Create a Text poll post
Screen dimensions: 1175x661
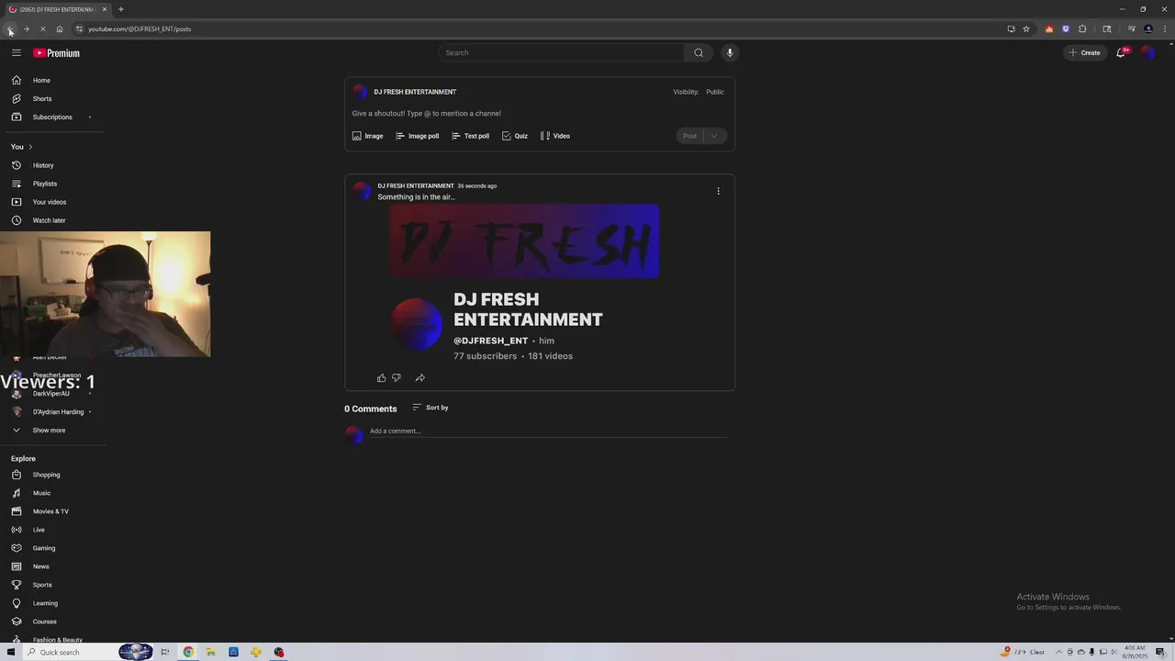click(470, 136)
